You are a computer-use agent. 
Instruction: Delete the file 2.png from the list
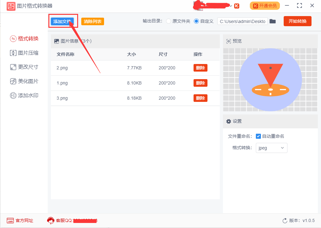point(200,68)
